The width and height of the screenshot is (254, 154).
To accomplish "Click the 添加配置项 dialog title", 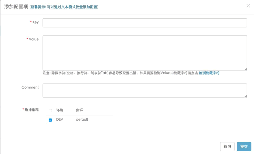I will (x=16, y=7).
